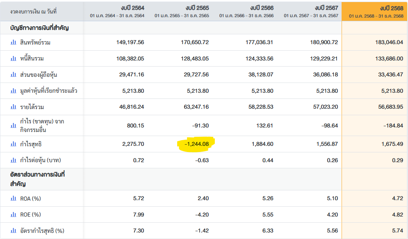Select the งบปี 2565 column header
Viewport: 408px width, 239px height.
coord(197,8)
